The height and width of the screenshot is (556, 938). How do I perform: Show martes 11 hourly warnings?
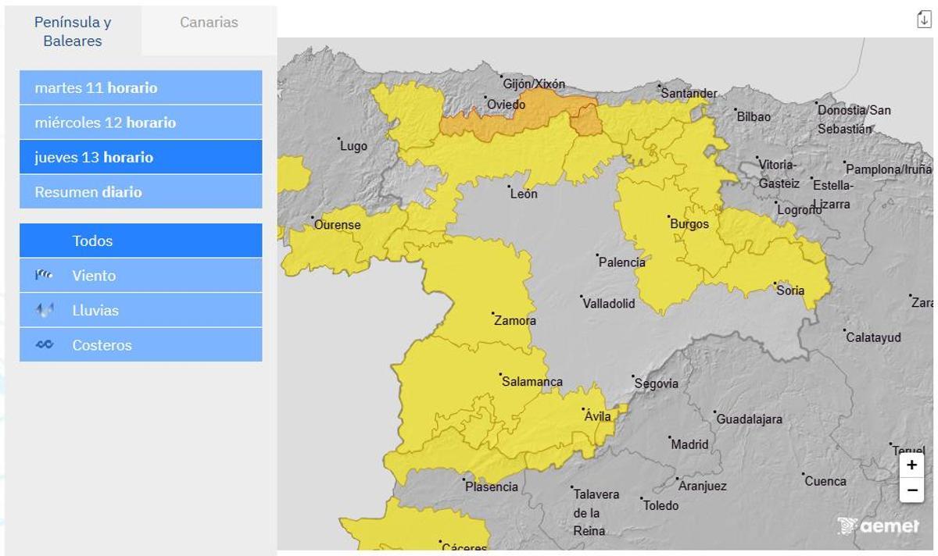(x=141, y=87)
